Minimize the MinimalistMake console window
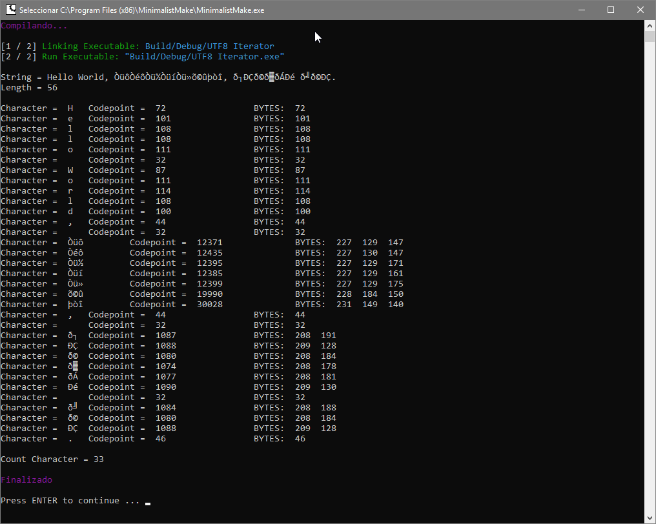This screenshot has width=656, height=524. [581, 10]
